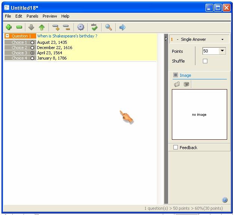Open the Help menu
235x215 pixels.
click(65, 16)
